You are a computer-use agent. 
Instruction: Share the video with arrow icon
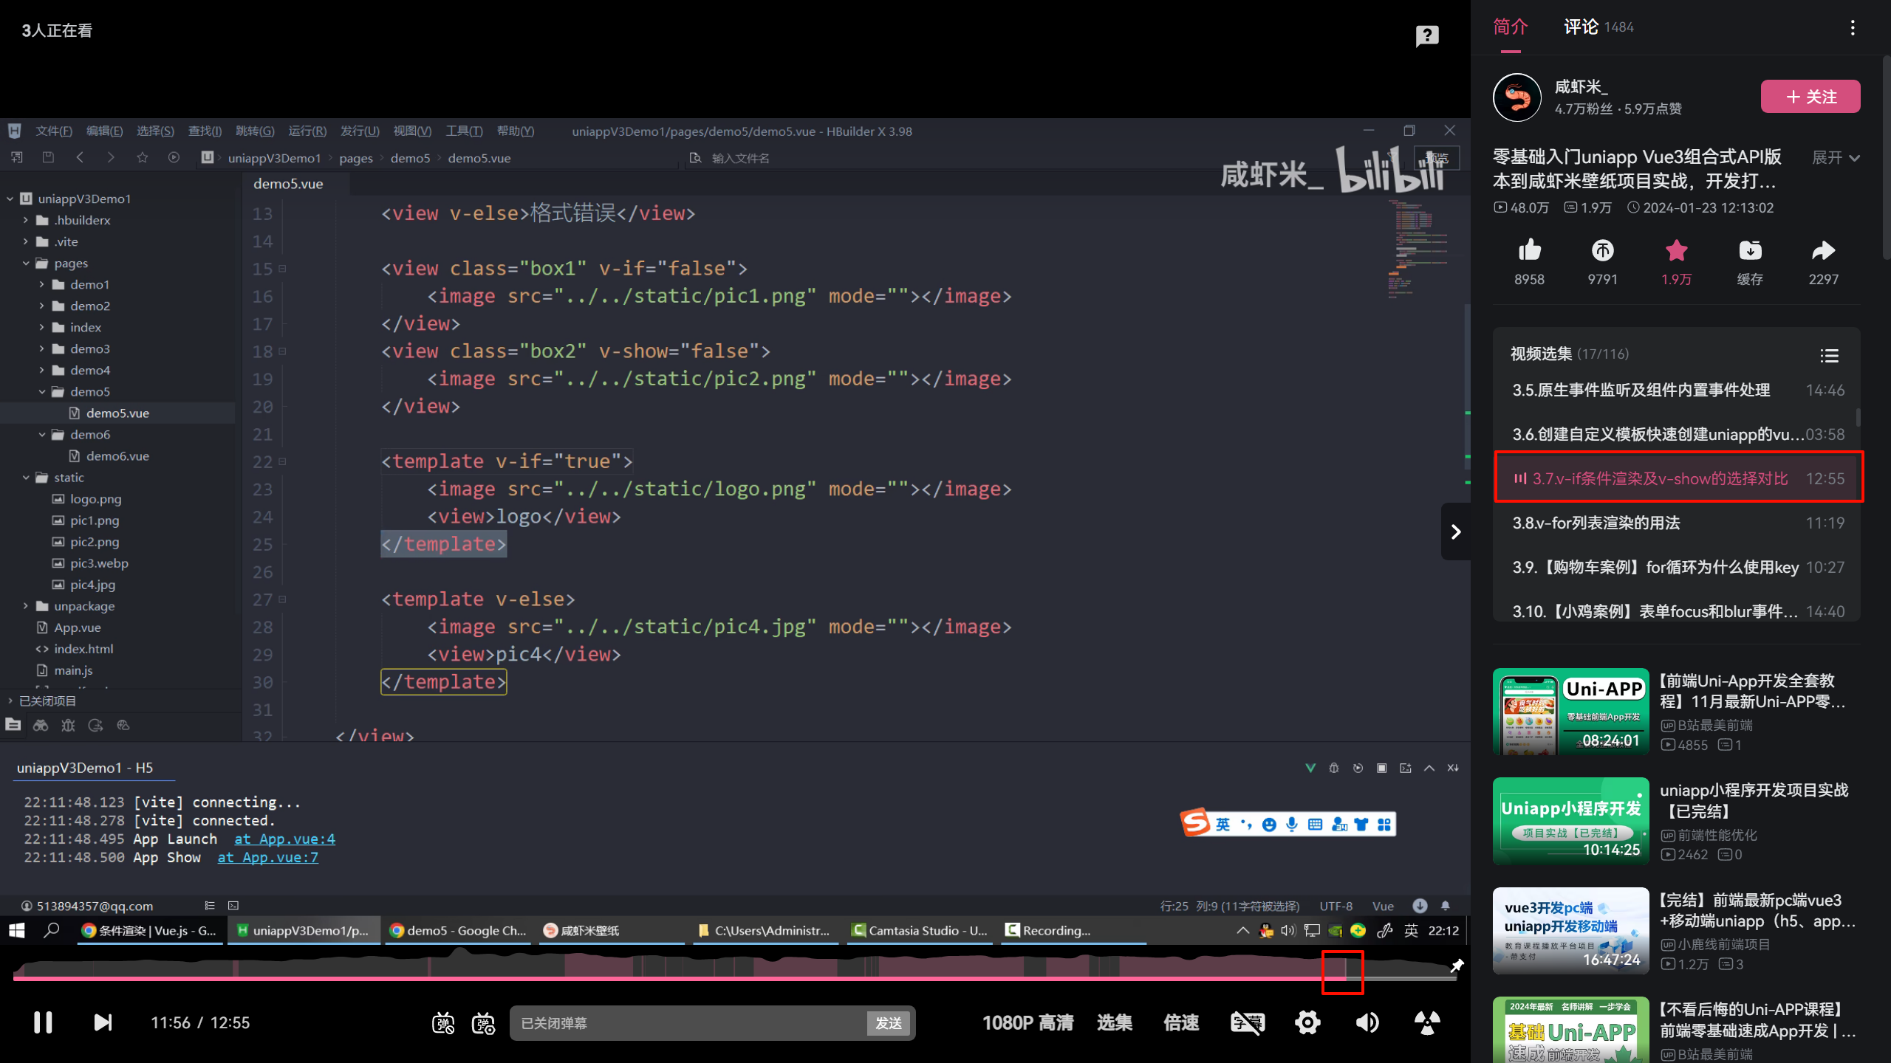(x=1823, y=251)
